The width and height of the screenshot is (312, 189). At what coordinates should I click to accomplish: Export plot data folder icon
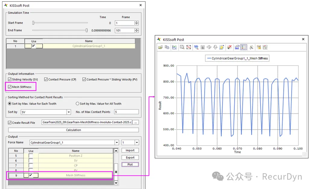[222, 47]
